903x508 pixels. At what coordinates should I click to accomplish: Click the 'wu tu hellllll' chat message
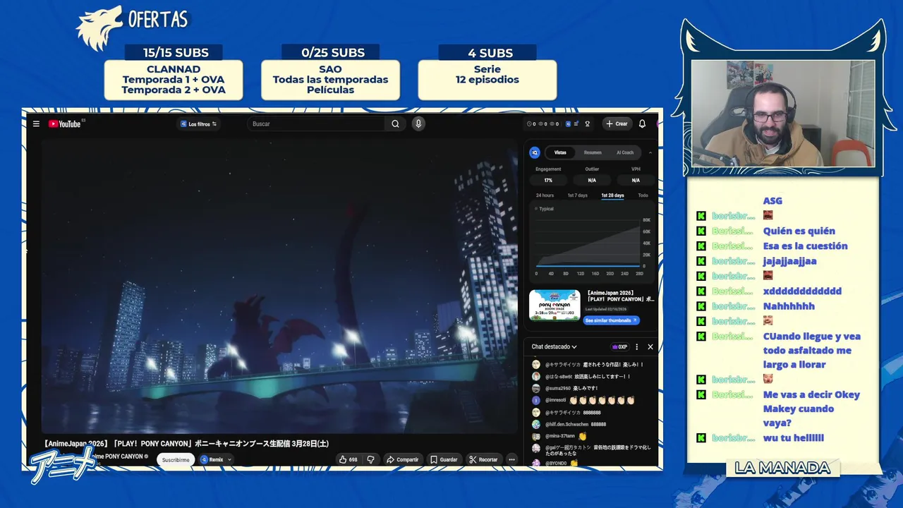(x=793, y=437)
